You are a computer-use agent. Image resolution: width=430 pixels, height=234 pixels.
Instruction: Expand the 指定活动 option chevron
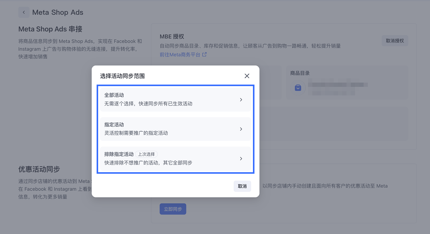click(x=241, y=129)
